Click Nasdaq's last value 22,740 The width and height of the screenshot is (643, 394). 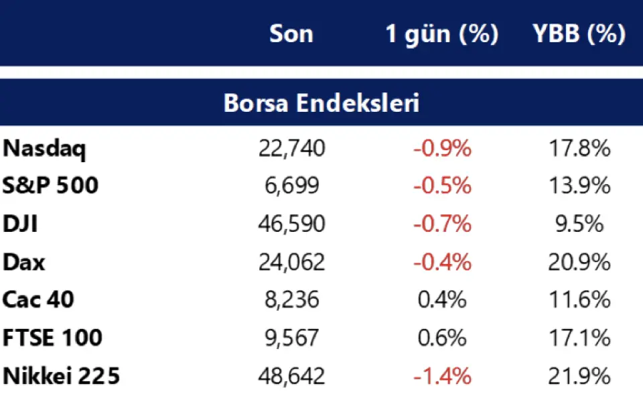pyautogui.click(x=291, y=148)
